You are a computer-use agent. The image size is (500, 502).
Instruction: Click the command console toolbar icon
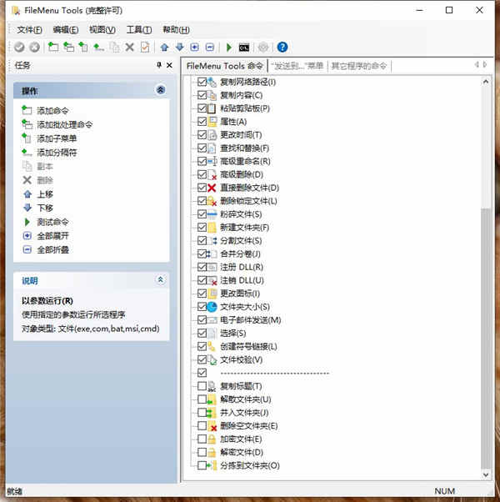point(244,48)
